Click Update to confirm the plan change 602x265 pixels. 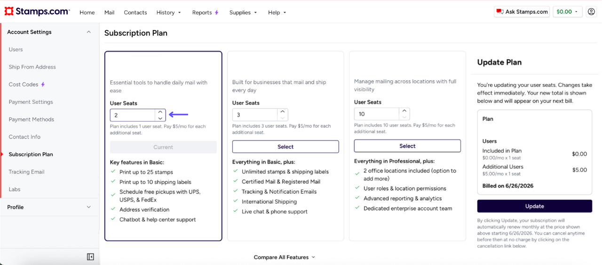[535, 206]
